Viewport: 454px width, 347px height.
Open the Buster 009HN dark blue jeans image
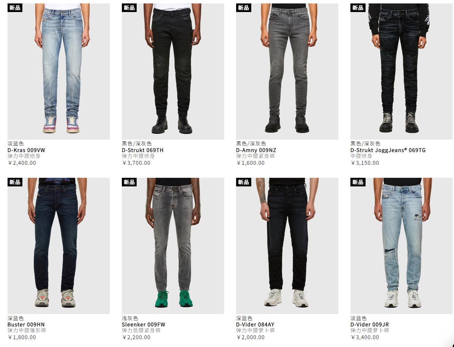click(59, 246)
